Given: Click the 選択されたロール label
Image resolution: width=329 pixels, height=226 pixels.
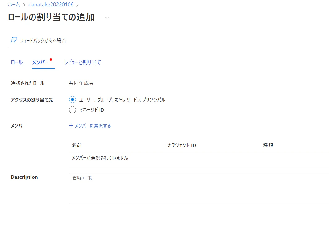Looking at the screenshot, I should (27, 83).
